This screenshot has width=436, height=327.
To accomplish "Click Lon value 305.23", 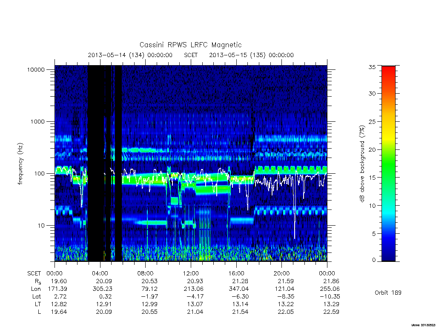I will [102, 289].
